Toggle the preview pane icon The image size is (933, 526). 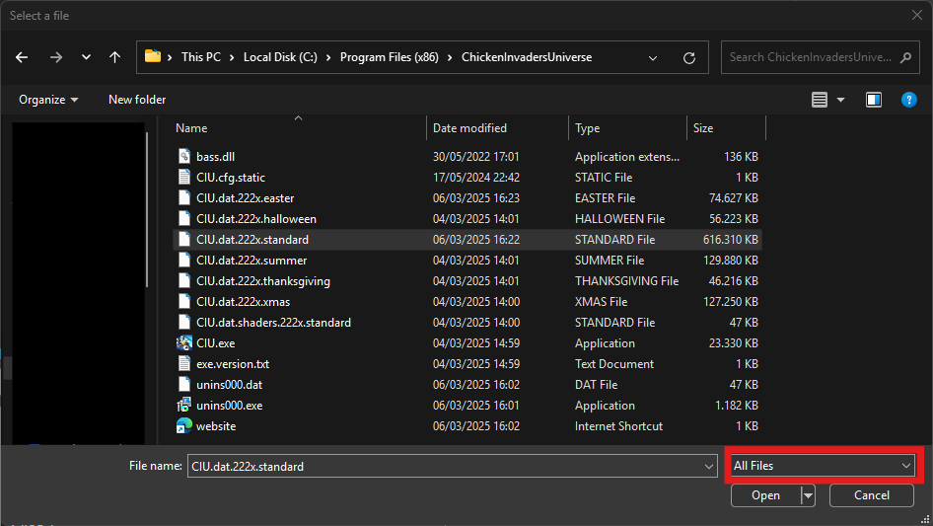click(x=873, y=100)
